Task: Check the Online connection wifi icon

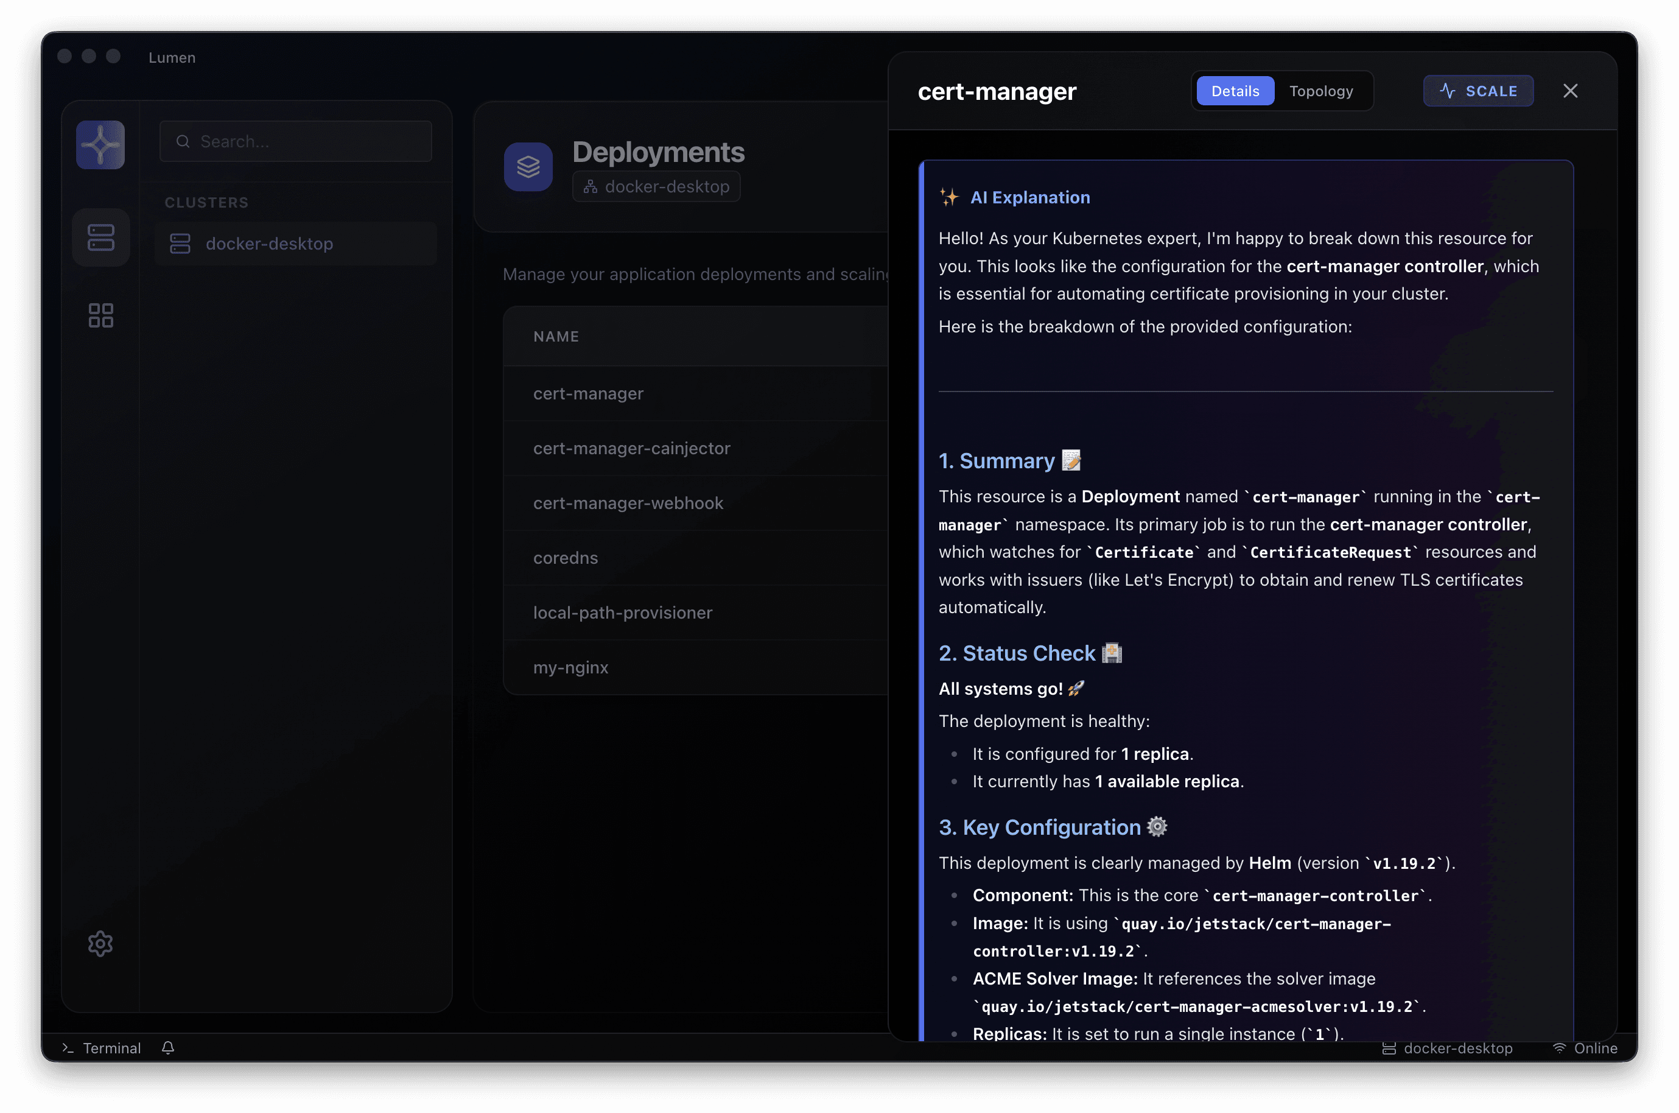Action: (1558, 1048)
